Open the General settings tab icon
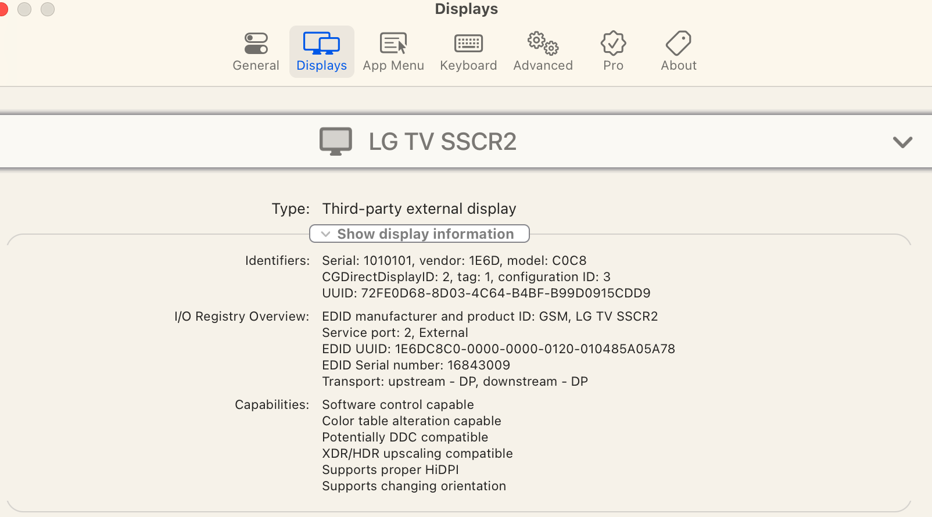Image resolution: width=932 pixels, height=517 pixels. pyautogui.click(x=256, y=44)
